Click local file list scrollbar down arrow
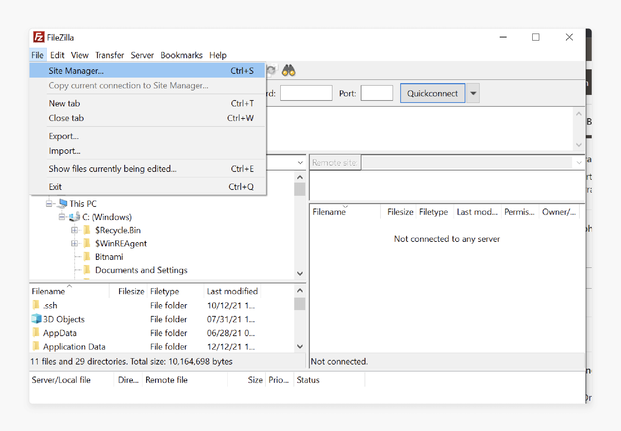Image resolution: width=621 pixels, height=431 pixels. 300,346
